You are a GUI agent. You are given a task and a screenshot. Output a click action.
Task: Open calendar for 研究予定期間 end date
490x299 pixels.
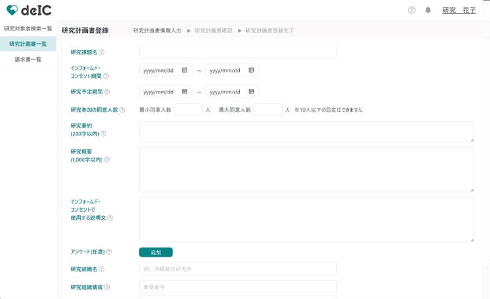[x=251, y=91]
